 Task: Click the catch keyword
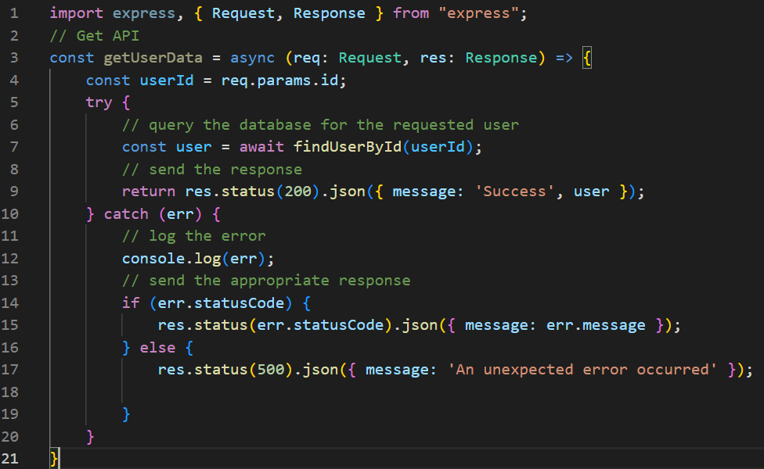click(x=126, y=213)
